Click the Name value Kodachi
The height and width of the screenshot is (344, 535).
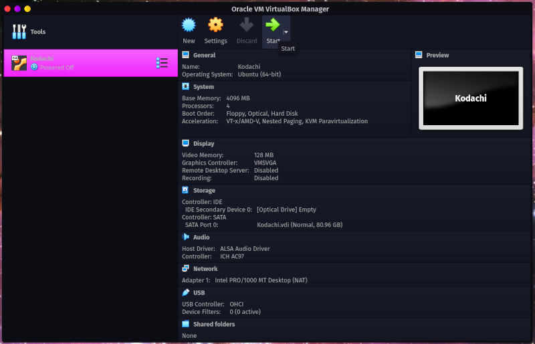coord(249,67)
